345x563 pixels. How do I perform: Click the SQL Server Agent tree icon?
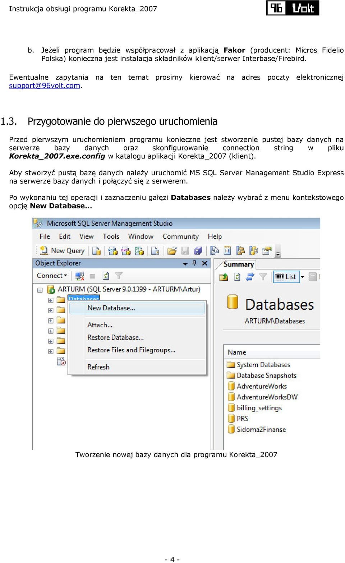point(61,361)
